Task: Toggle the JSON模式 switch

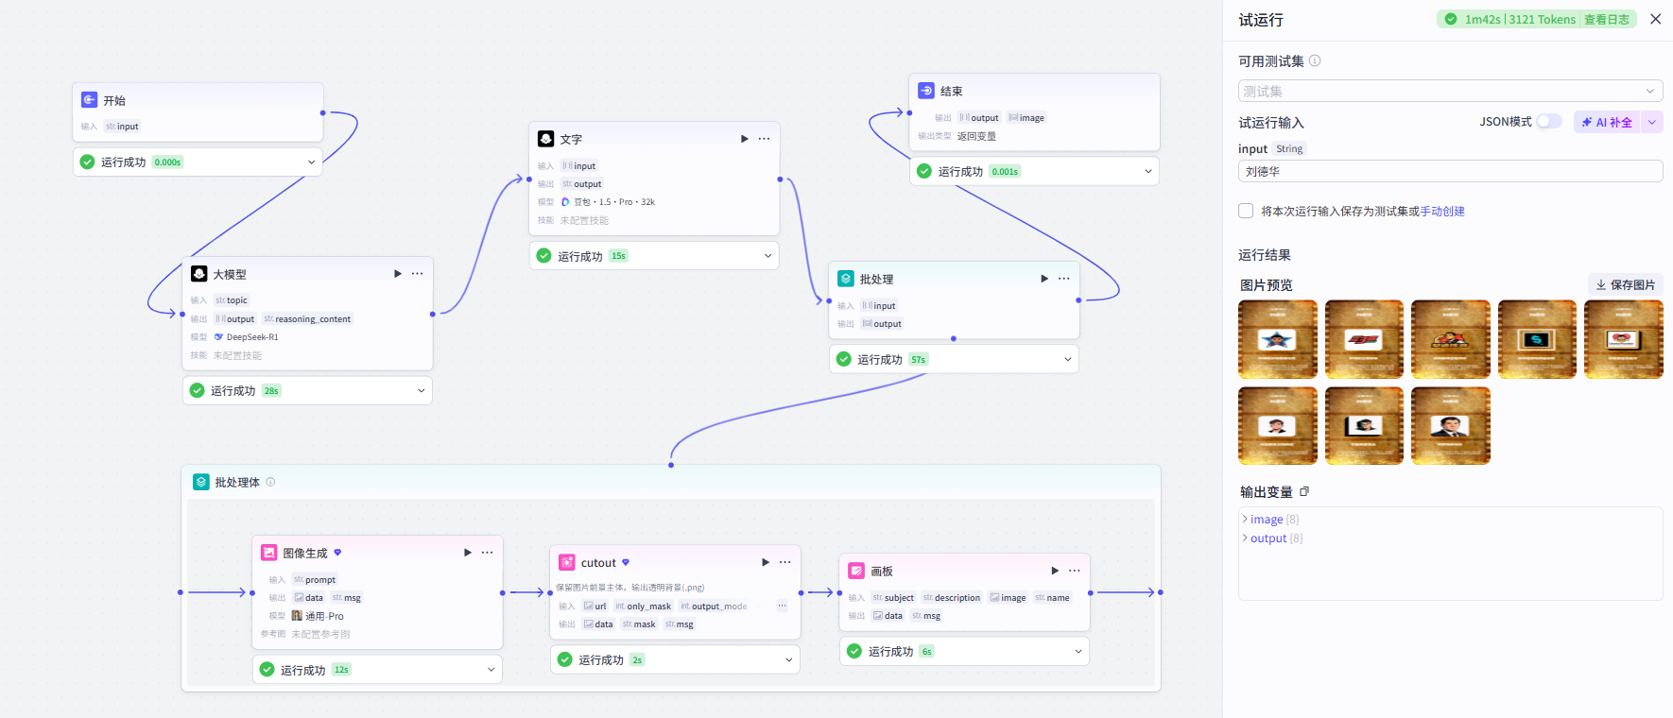Action: point(1549,122)
